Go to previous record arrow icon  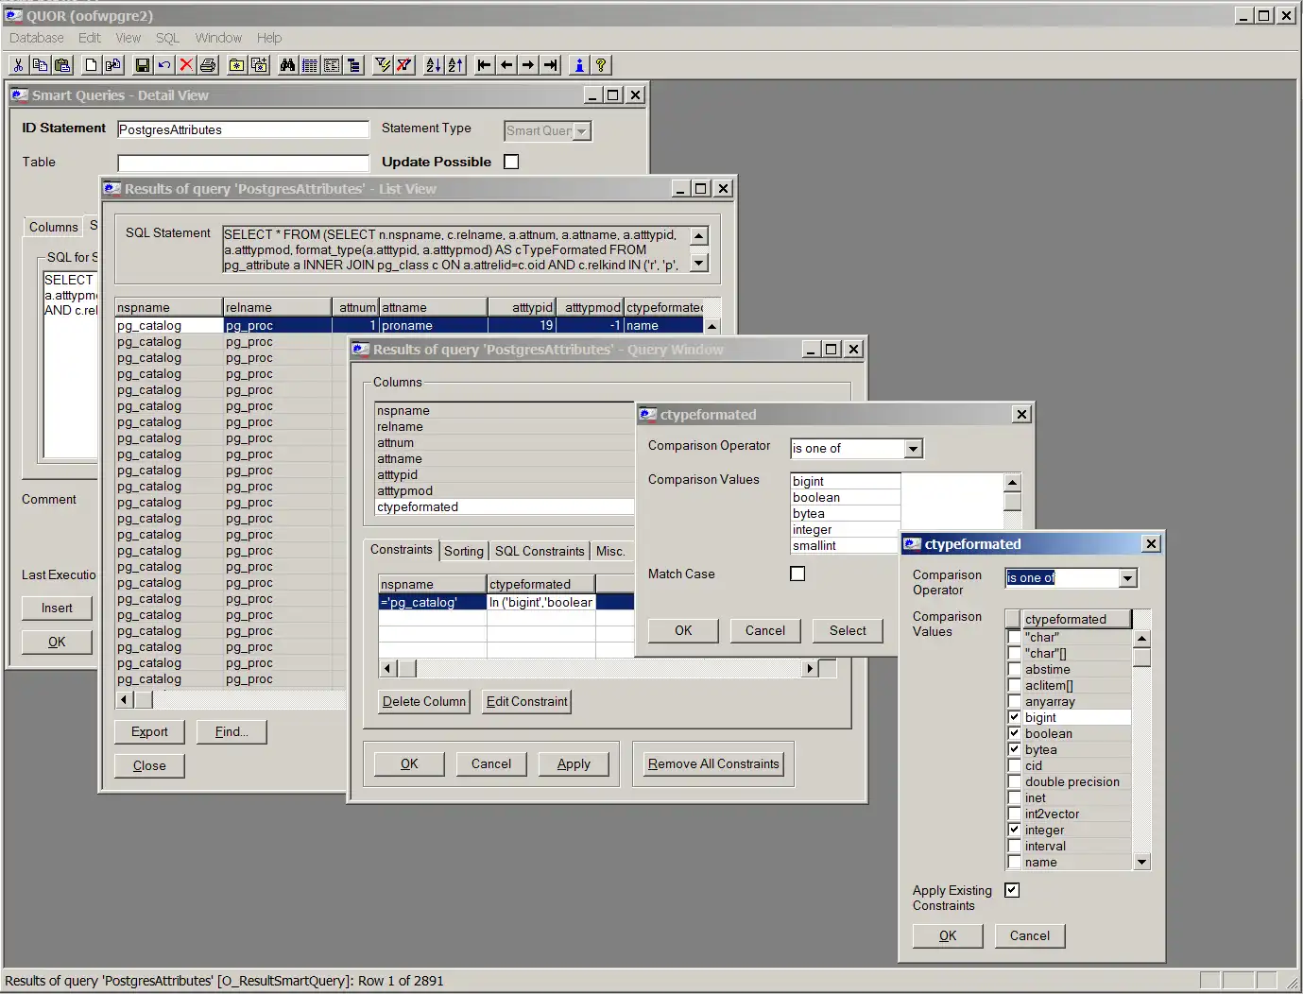click(506, 65)
